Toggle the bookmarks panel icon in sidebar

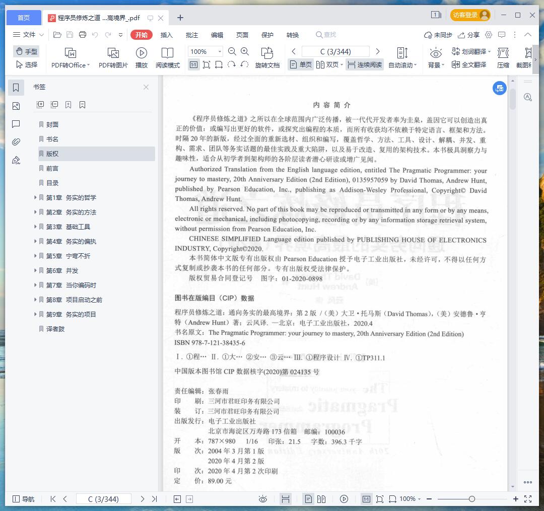pos(16,88)
